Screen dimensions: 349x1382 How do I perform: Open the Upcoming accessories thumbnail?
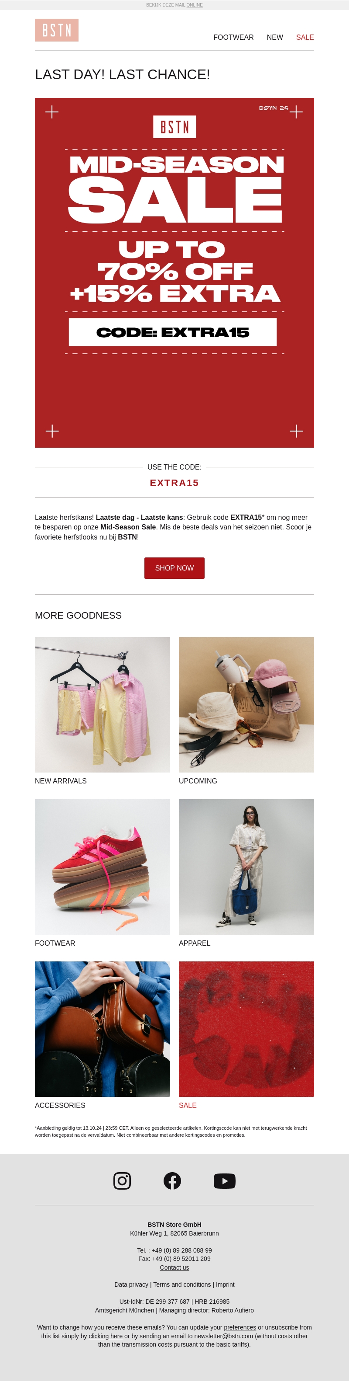point(246,704)
